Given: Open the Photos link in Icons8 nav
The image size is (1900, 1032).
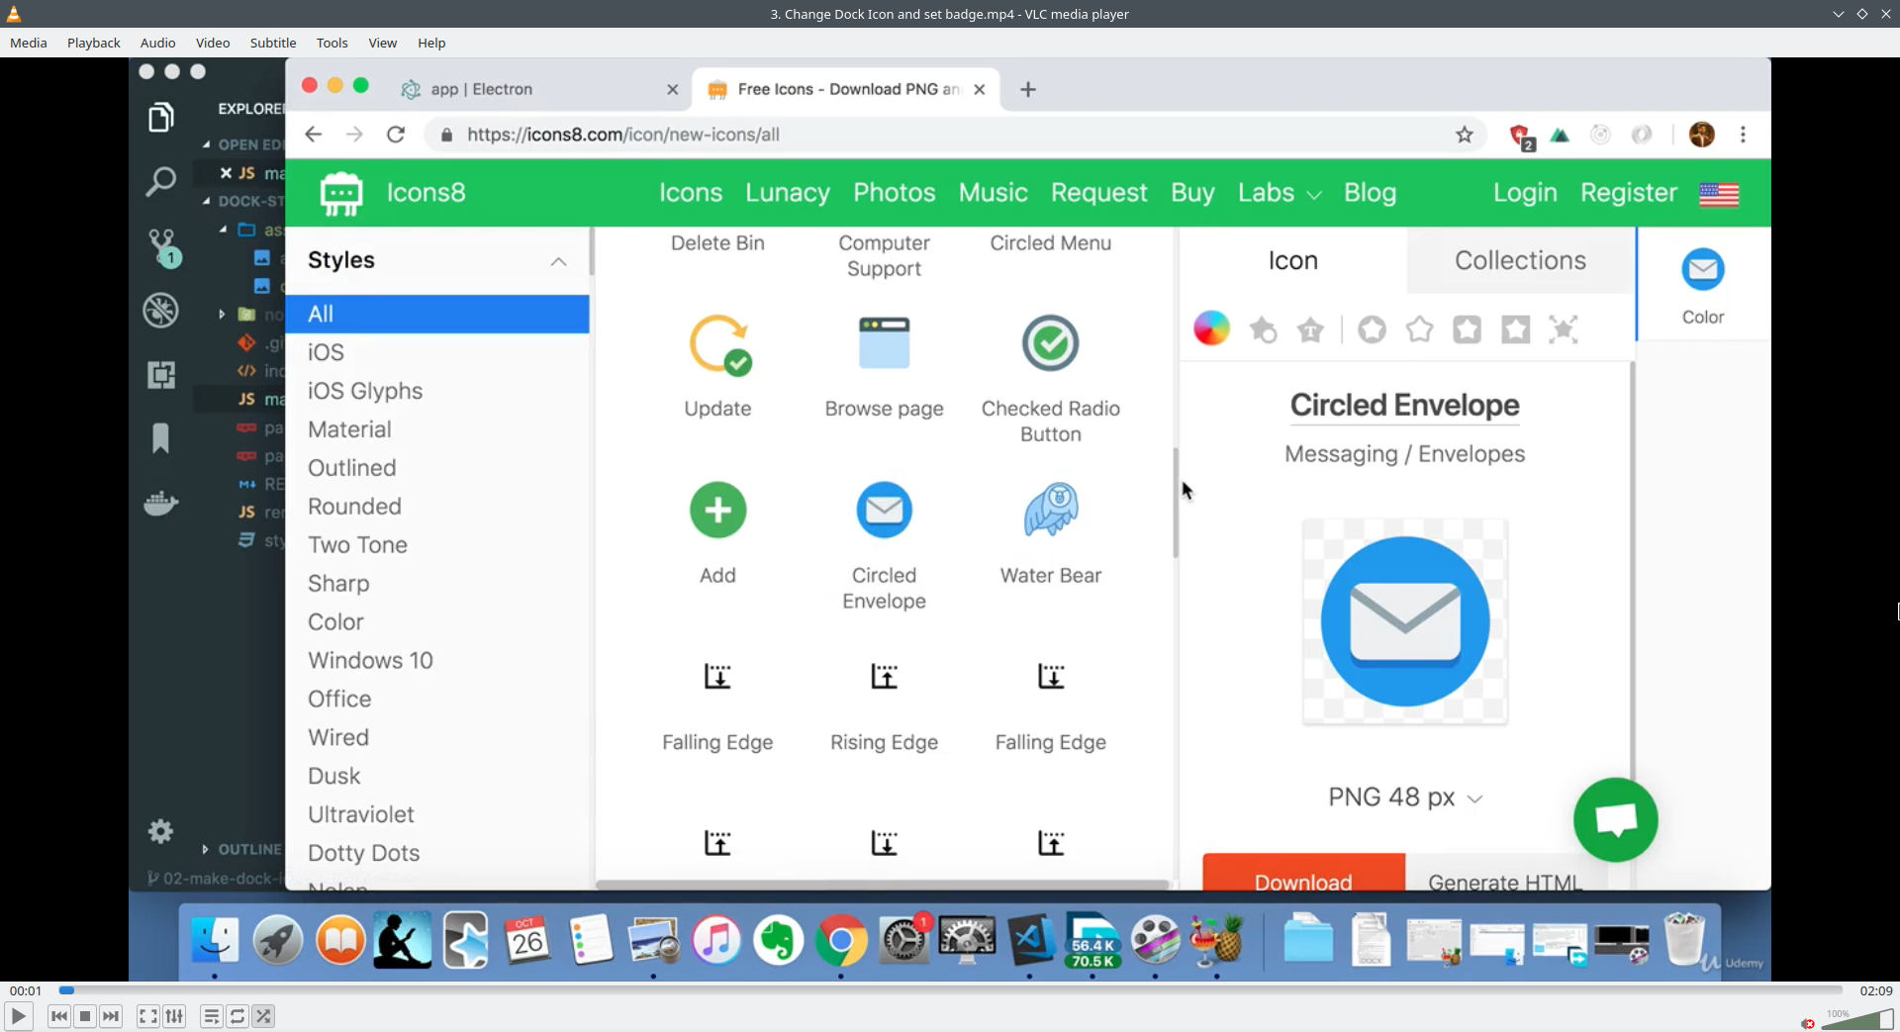Looking at the screenshot, I should click(x=895, y=193).
